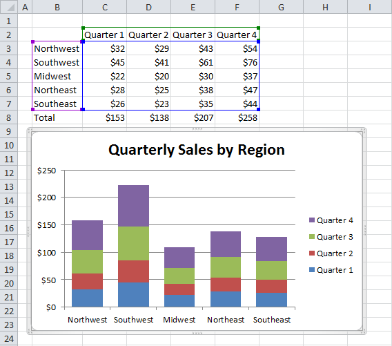
Task: Click the Midwest axis label in chart
Action: click(x=179, y=320)
